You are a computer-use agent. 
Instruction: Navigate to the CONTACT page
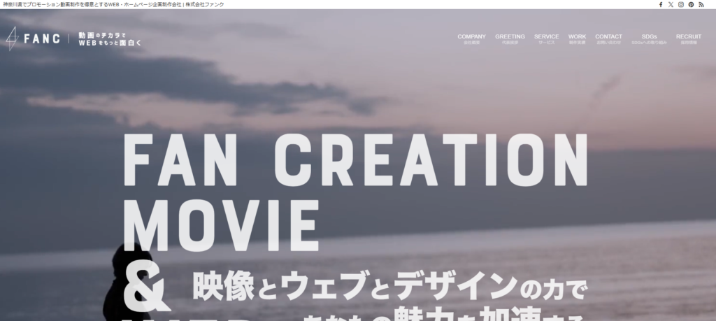pos(608,38)
